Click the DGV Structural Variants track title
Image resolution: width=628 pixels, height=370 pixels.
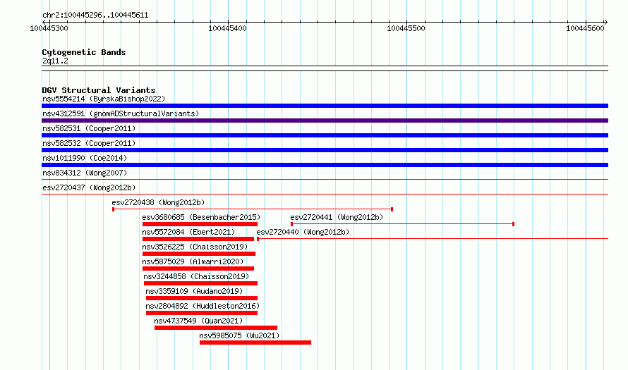[99, 90]
